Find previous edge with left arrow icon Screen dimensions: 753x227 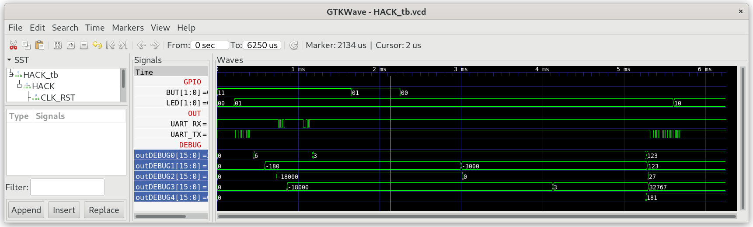141,45
